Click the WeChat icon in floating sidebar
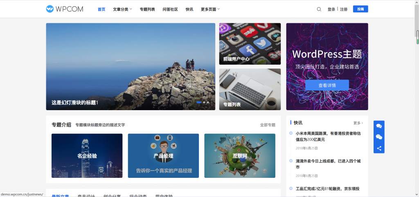 point(379,137)
